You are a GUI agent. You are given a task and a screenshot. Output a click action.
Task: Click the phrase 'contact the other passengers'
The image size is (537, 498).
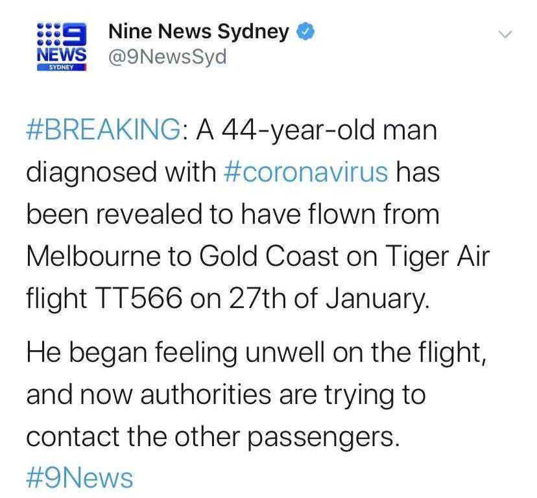[x=213, y=437]
